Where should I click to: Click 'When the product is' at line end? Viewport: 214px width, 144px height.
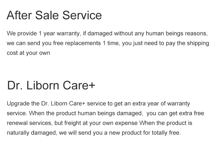(166, 123)
